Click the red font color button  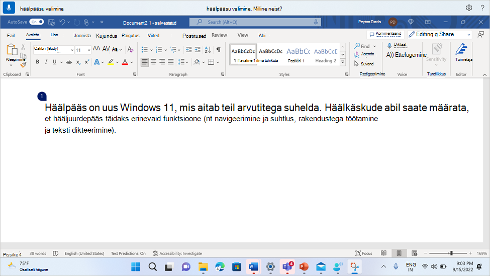(125, 62)
